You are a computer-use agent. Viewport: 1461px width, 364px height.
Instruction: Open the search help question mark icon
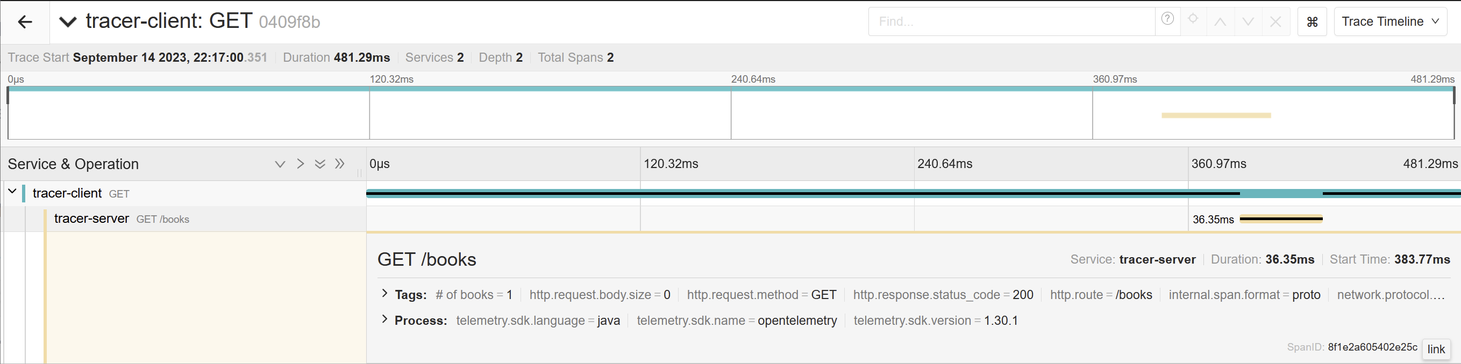(1167, 19)
